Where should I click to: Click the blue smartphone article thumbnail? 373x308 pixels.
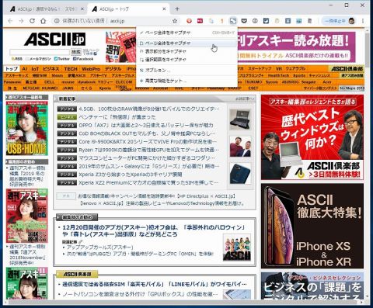click(x=240, y=174)
